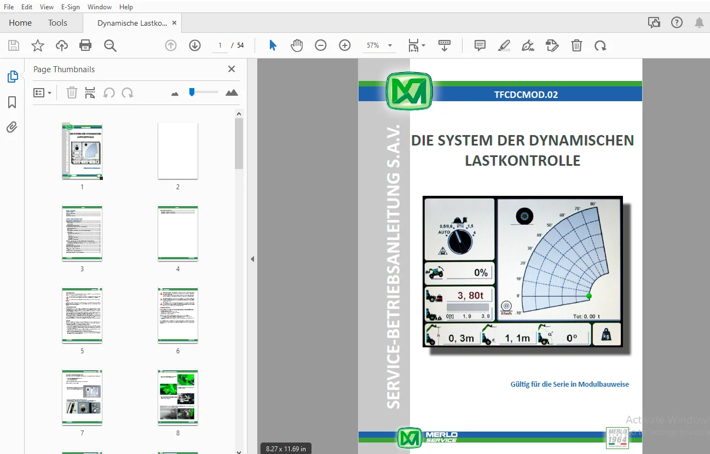Image resolution: width=710 pixels, height=454 pixels.
Task: Select the Highlight text tool
Action: click(504, 45)
